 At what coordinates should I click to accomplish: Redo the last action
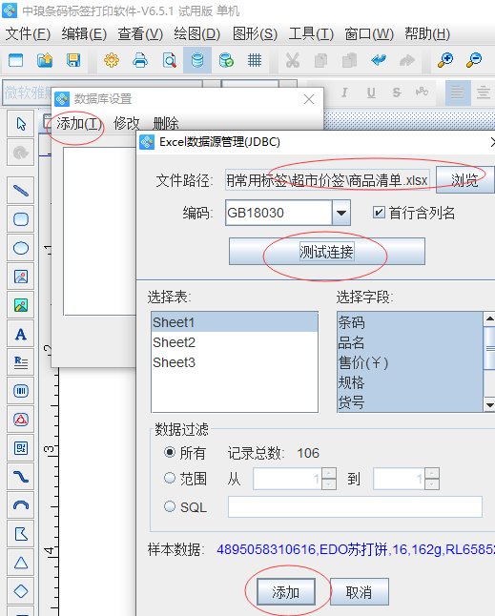(407, 60)
